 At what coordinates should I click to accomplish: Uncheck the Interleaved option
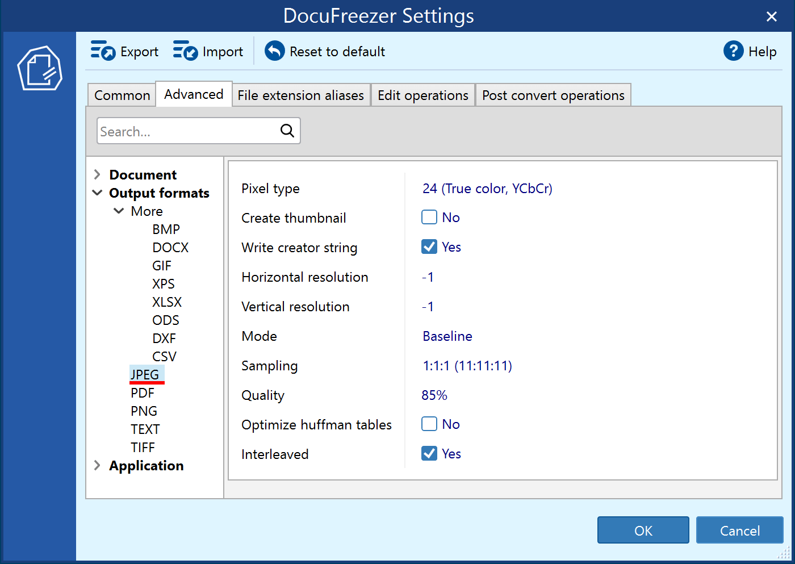429,453
